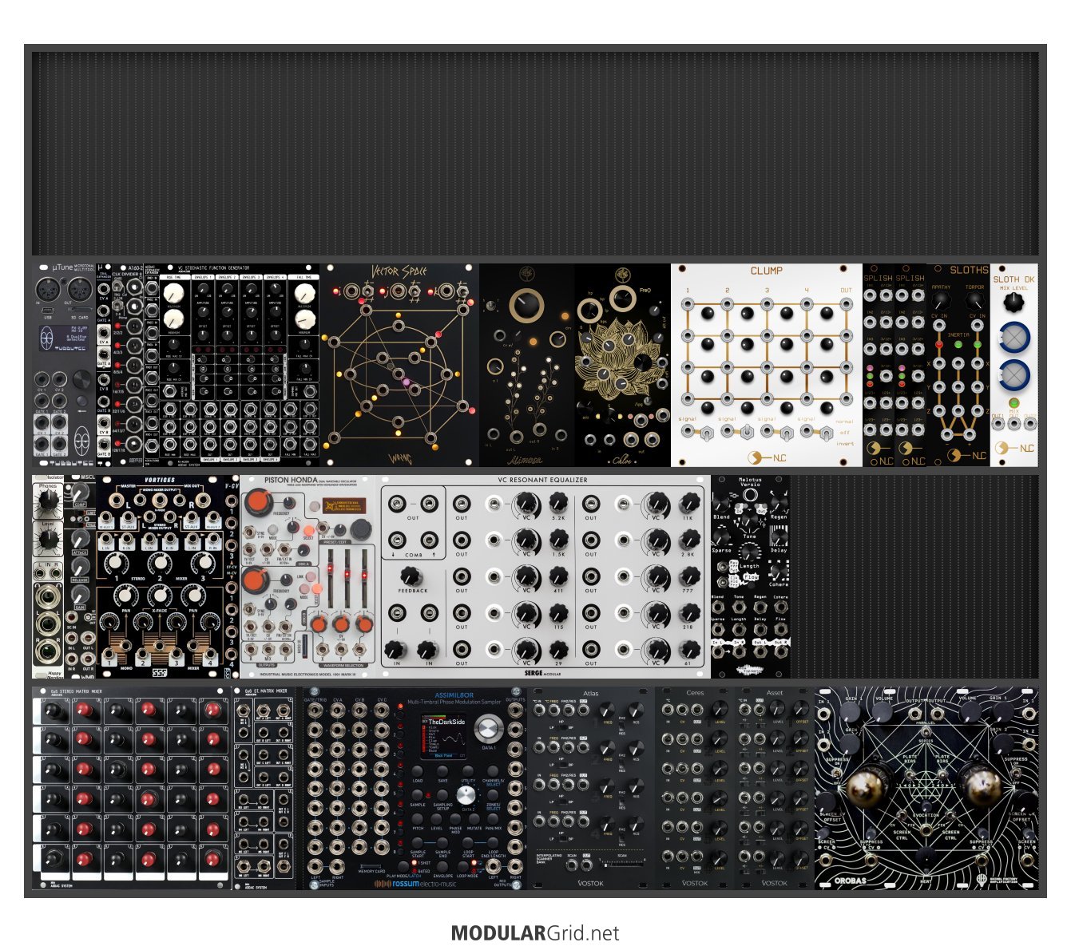Flip the right SUPPRESS on/off switch on Orobas
The image size is (1071, 950).
pos(1016,773)
